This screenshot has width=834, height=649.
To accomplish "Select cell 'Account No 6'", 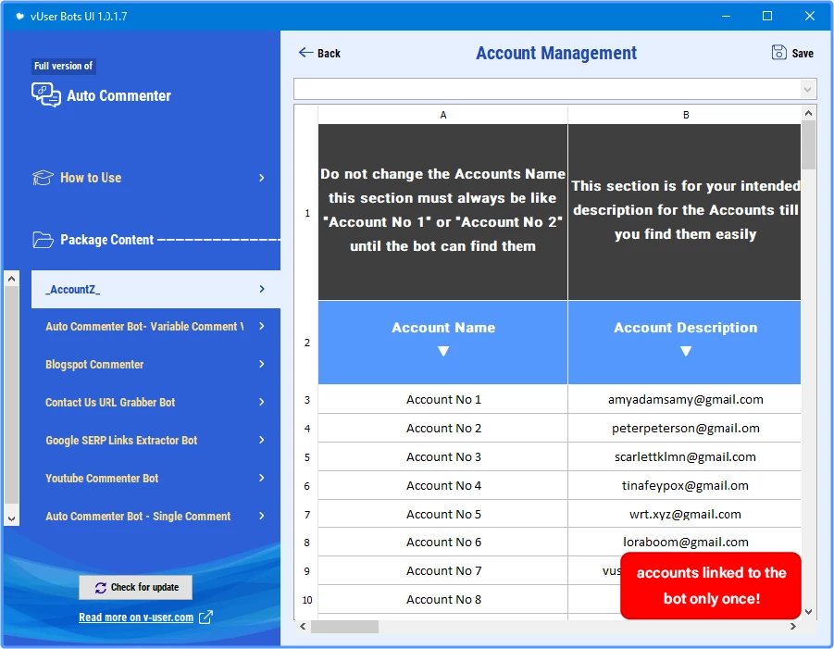I will (443, 543).
